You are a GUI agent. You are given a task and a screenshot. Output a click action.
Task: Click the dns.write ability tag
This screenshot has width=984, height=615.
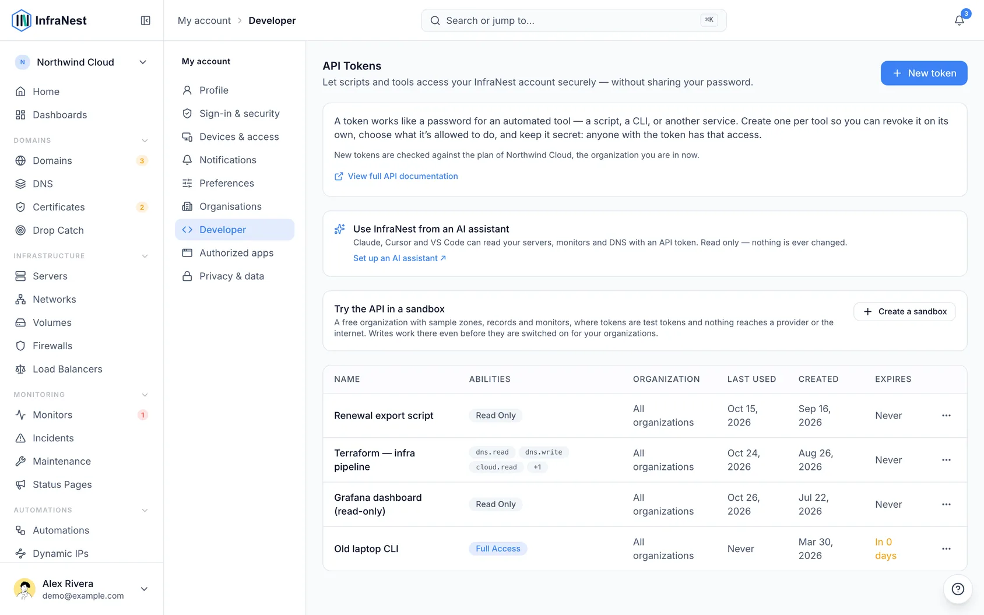[x=543, y=452]
